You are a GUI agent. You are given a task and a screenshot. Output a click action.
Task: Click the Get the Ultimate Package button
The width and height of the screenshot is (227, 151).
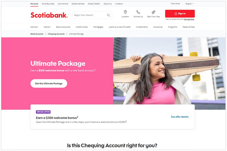coord(49,83)
